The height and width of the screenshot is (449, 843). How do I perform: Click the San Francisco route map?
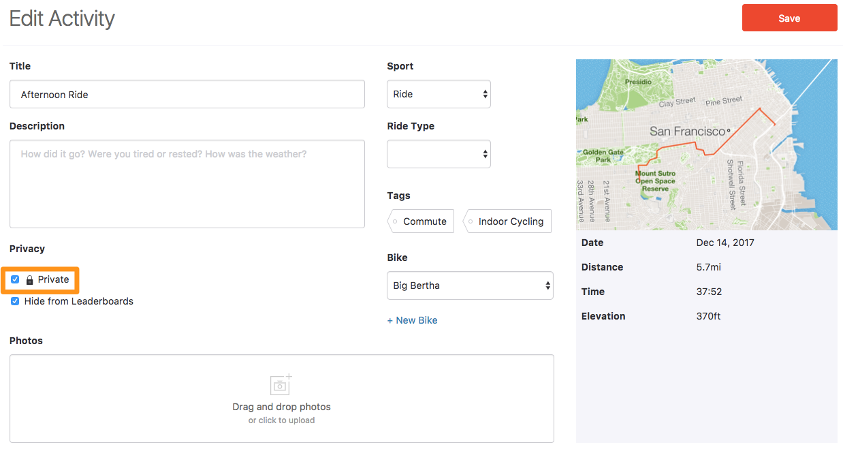707,144
